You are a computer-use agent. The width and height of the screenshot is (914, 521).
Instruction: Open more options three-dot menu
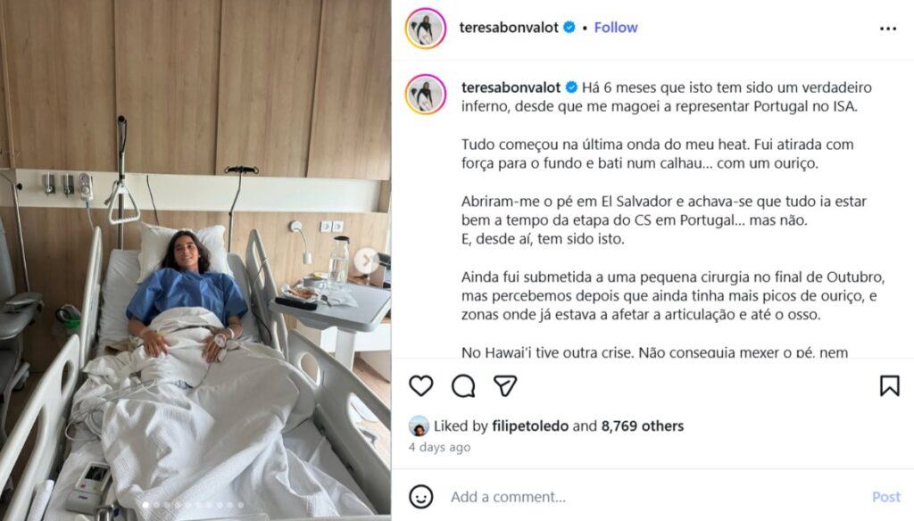(x=888, y=29)
